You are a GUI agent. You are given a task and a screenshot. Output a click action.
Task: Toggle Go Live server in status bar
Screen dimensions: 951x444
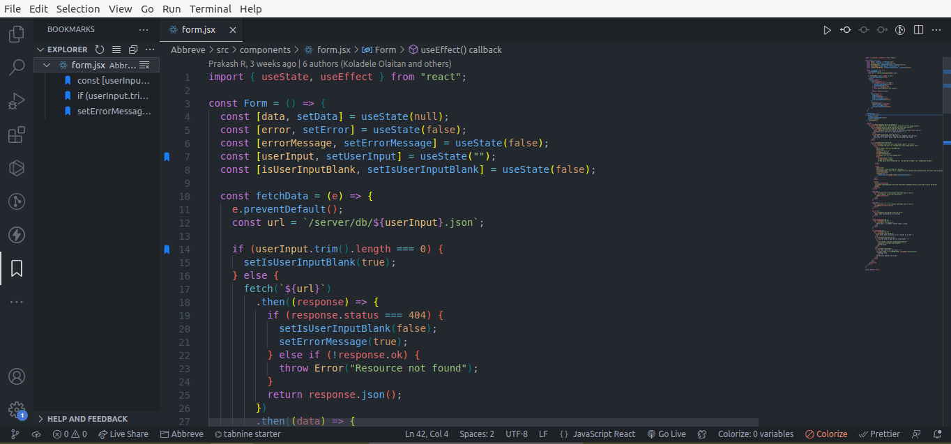point(667,434)
